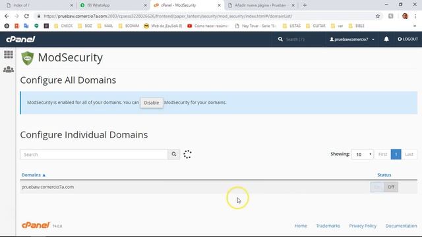
Task: Open the Showing 10 per-page dropdown
Action: 362,154
